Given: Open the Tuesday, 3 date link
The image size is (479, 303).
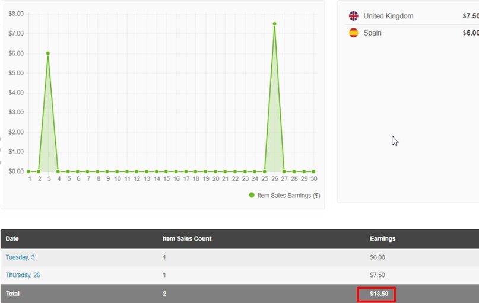Looking at the screenshot, I should (20, 257).
